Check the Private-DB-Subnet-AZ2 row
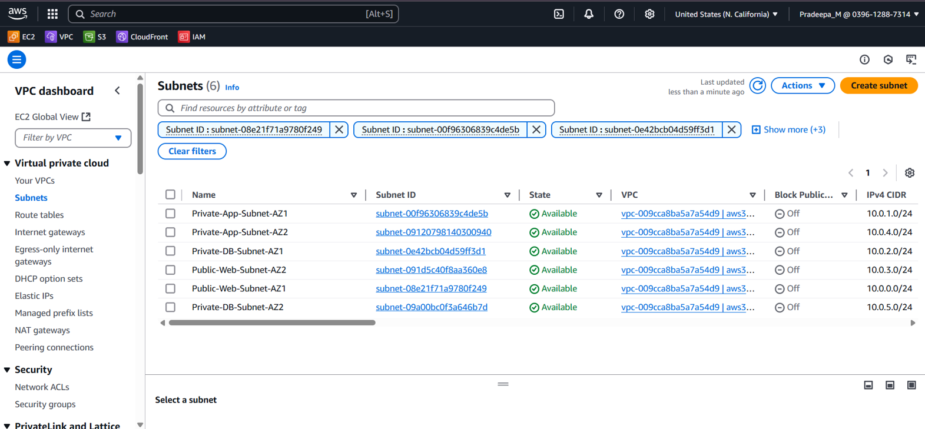The height and width of the screenshot is (429, 925). click(x=170, y=307)
